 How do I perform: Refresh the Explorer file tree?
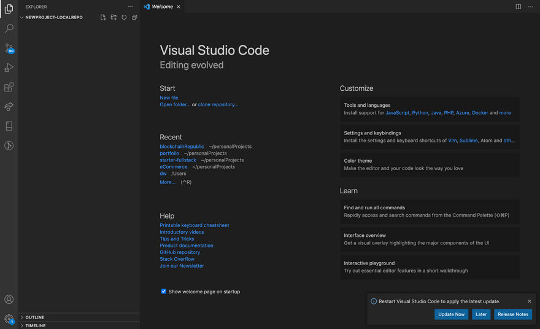pyautogui.click(x=124, y=17)
